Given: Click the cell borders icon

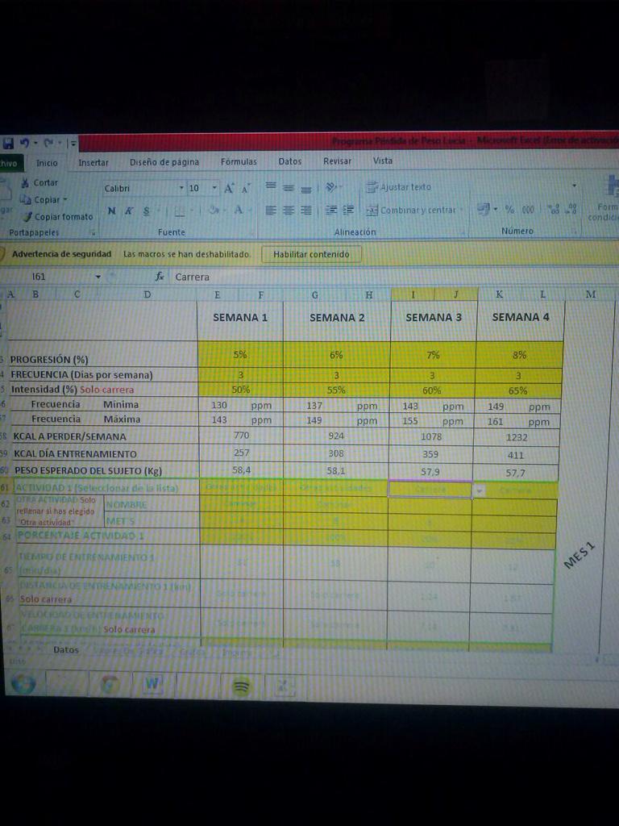Looking at the screenshot, I should (180, 211).
